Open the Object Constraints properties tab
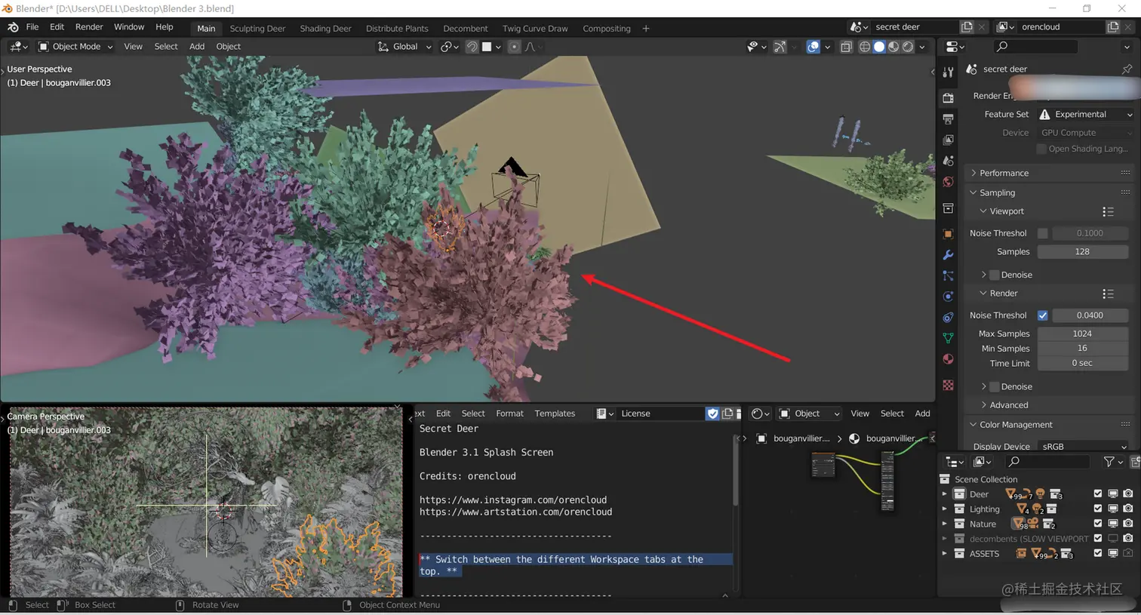 pyautogui.click(x=948, y=318)
